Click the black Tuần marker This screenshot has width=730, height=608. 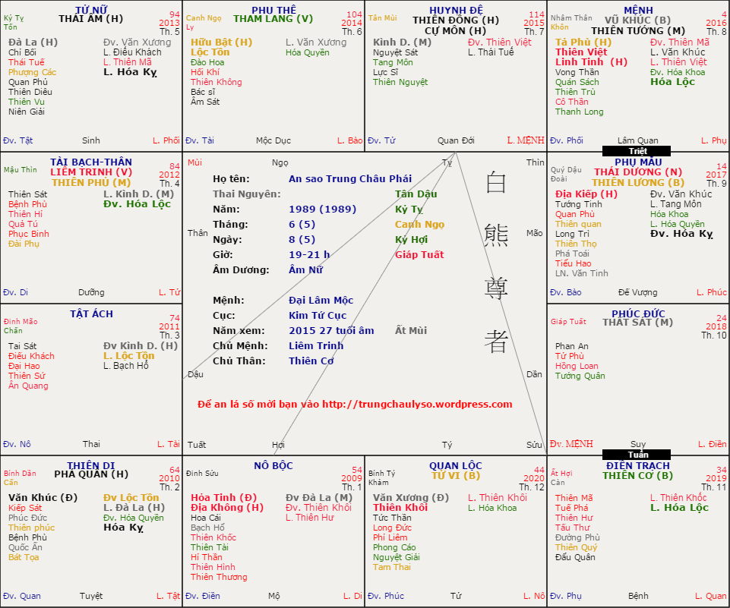[x=637, y=455]
